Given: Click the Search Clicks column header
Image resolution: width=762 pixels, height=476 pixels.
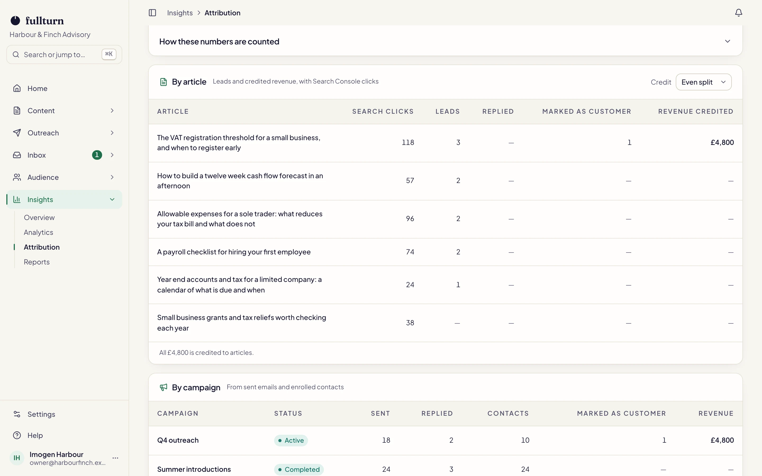Looking at the screenshot, I should click(x=383, y=111).
